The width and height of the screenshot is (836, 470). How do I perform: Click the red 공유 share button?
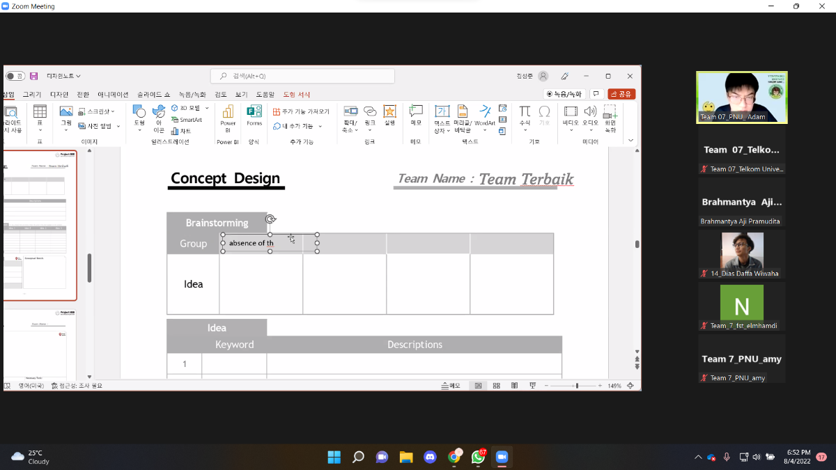621,94
